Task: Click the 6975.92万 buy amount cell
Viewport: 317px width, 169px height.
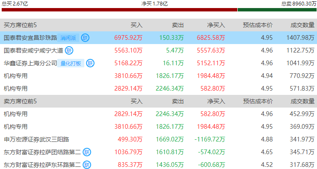Action: [128, 38]
